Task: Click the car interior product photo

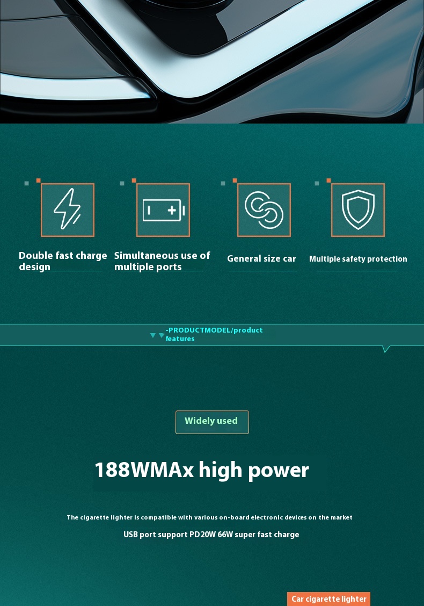Action: click(212, 62)
